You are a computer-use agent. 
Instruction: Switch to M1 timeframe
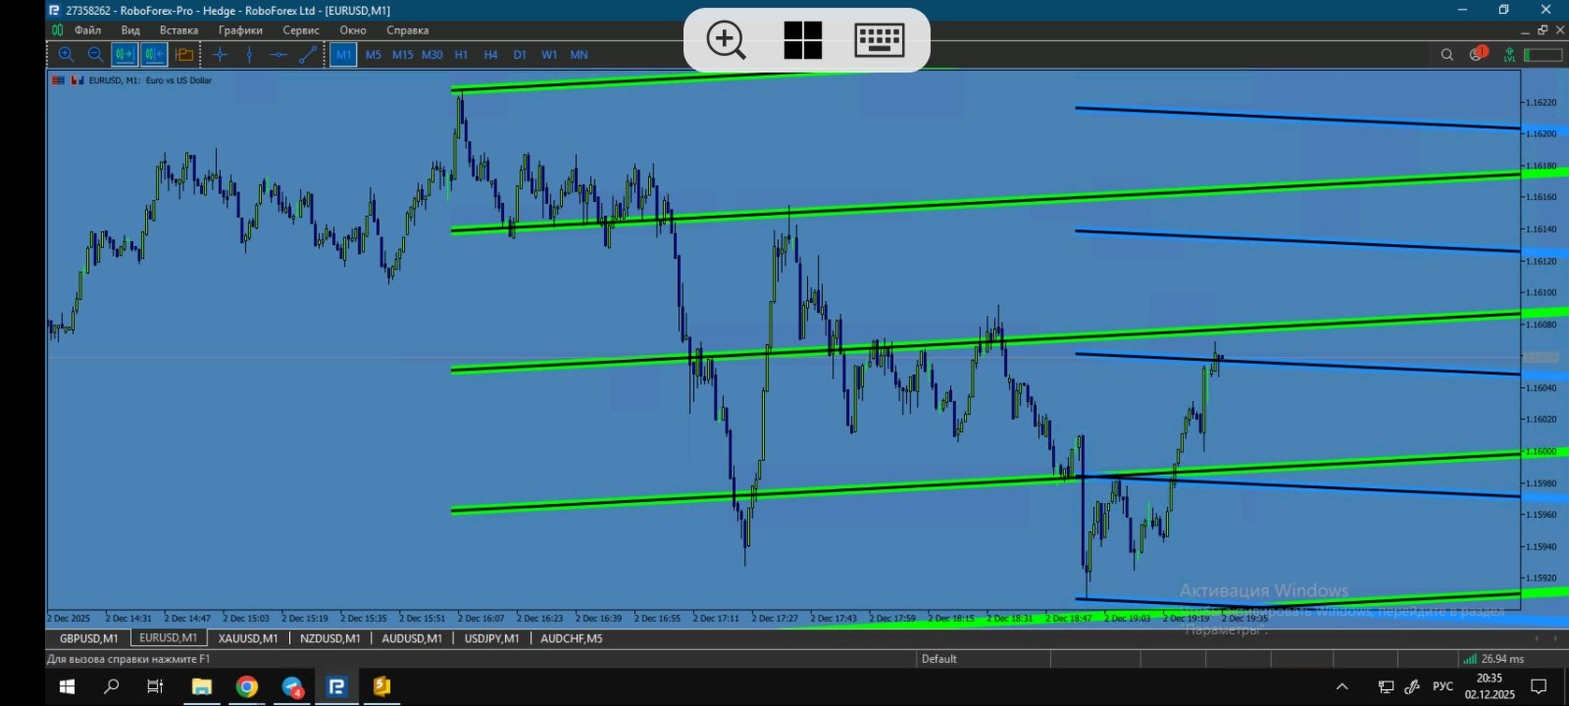point(343,55)
